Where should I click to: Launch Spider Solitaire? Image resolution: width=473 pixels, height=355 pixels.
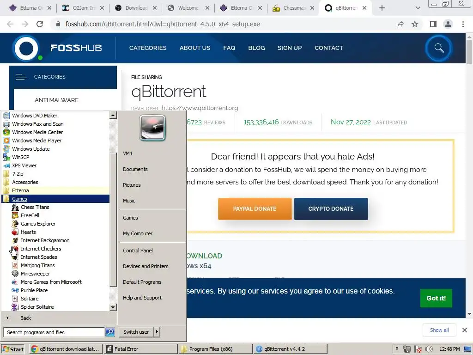37,307
